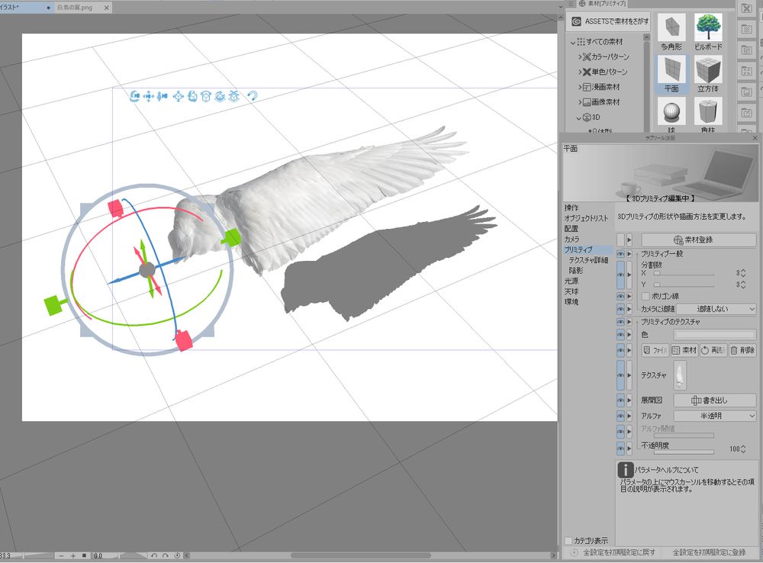Click the 不透明度 opacity slider
The image size is (763, 563).
tap(683, 452)
